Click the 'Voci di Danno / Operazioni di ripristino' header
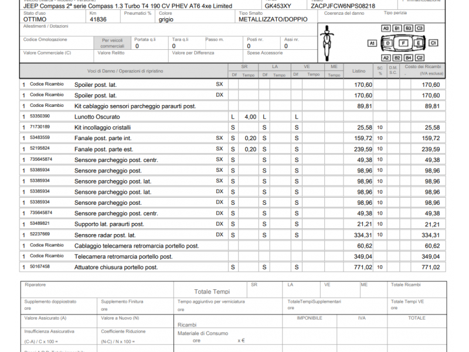The image size is (469, 352). [x=125, y=71]
